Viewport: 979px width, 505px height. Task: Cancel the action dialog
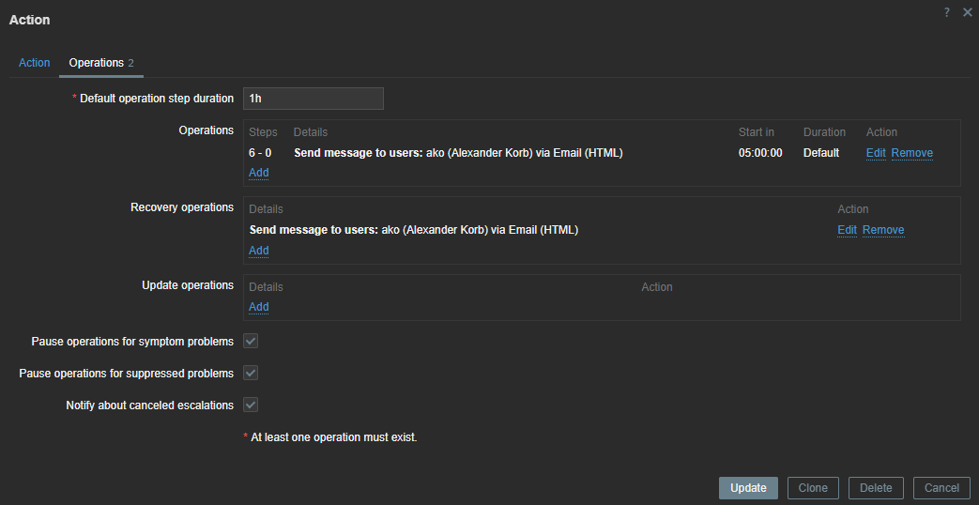point(941,488)
